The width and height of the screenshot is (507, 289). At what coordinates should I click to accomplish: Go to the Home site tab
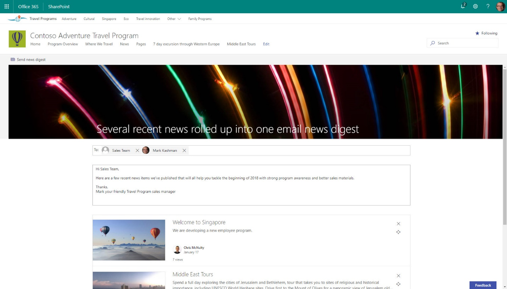[x=35, y=44]
